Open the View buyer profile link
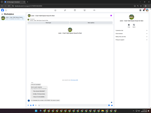 pos(74,80)
